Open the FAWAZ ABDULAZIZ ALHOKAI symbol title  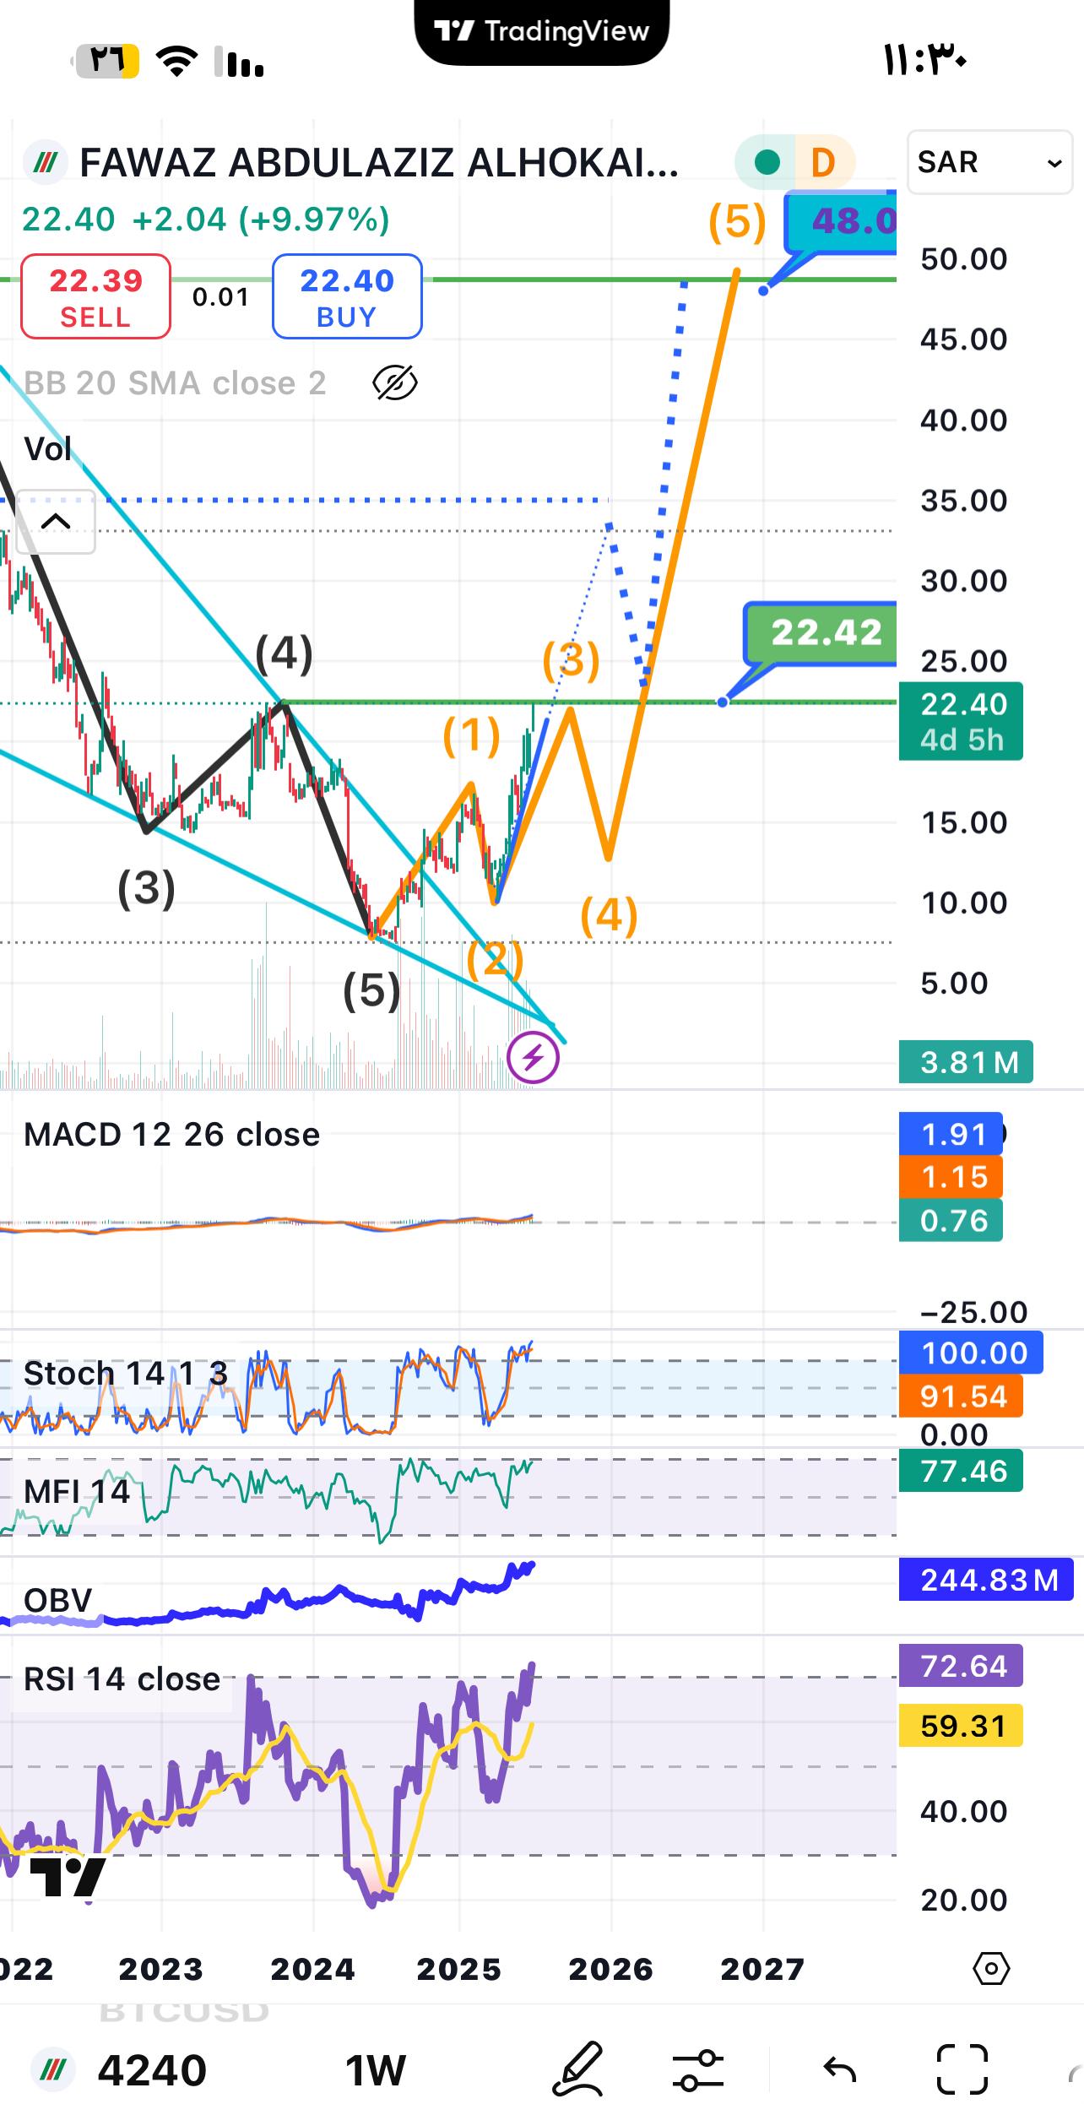[x=379, y=162]
